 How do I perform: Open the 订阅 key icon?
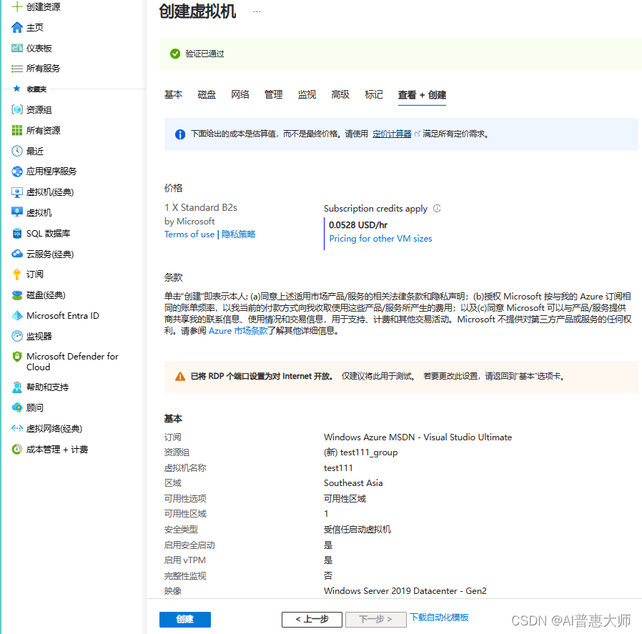(x=16, y=274)
